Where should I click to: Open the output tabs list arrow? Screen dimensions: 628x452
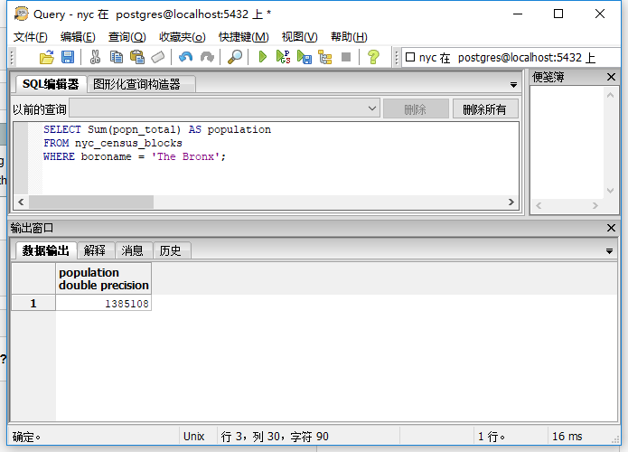click(x=609, y=251)
